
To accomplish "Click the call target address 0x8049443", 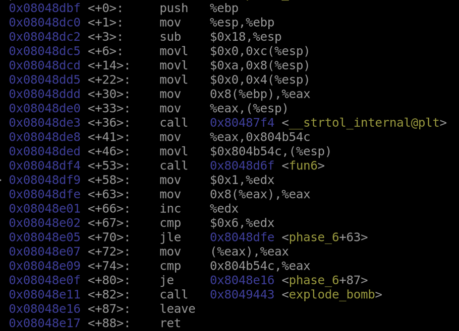I will point(242,295).
